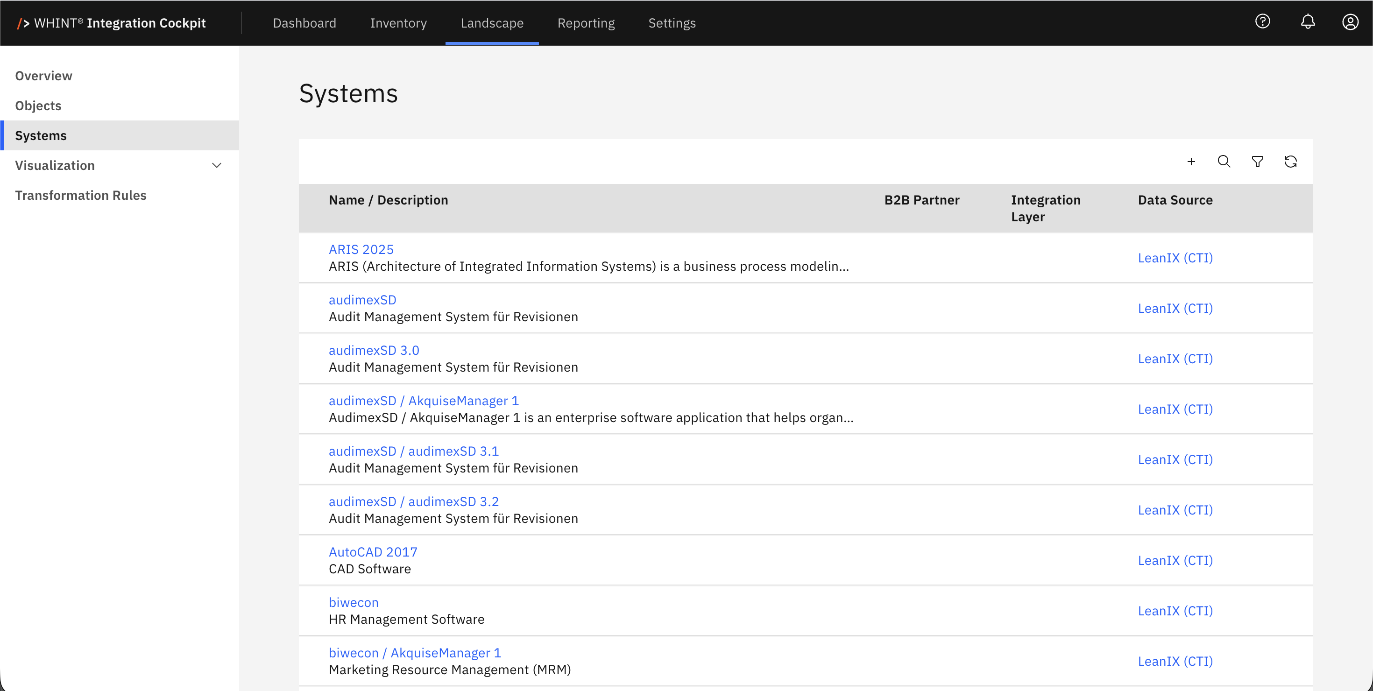
Task: Open the help question mark icon
Action: (x=1262, y=22)
